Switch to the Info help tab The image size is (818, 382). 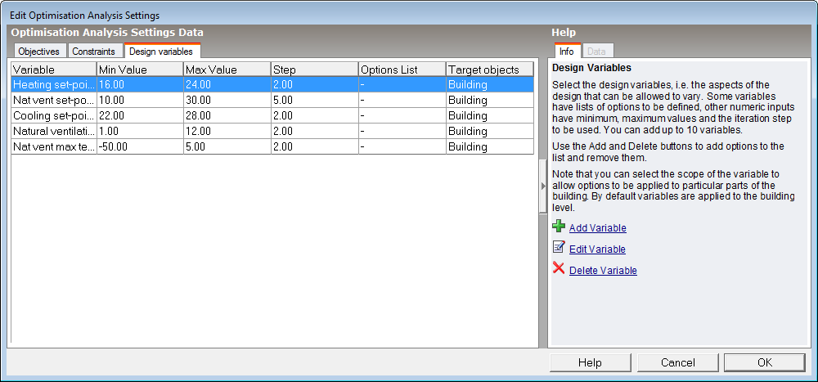[566, 52]
